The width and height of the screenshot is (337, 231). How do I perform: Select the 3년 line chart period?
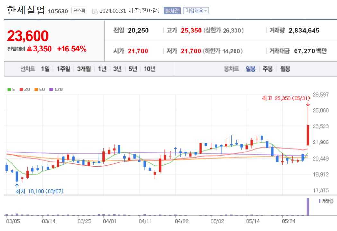117,69
